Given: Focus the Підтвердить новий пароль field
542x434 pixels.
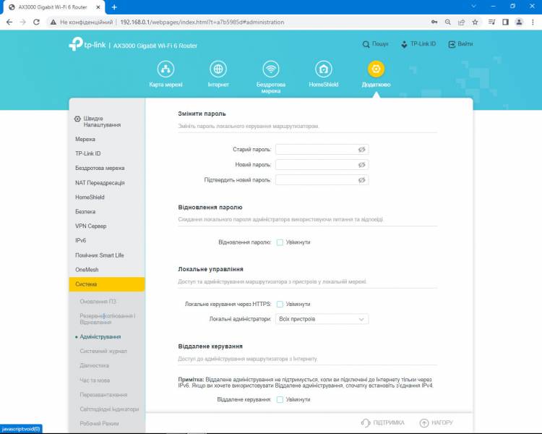Looking at the screenshot, I should point(322,180).
